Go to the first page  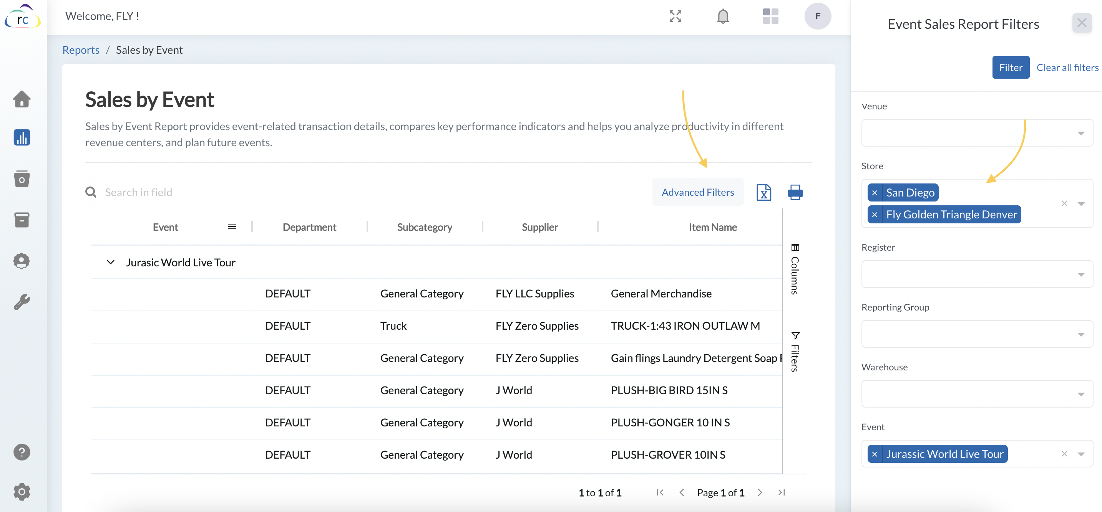coord(660,492)
